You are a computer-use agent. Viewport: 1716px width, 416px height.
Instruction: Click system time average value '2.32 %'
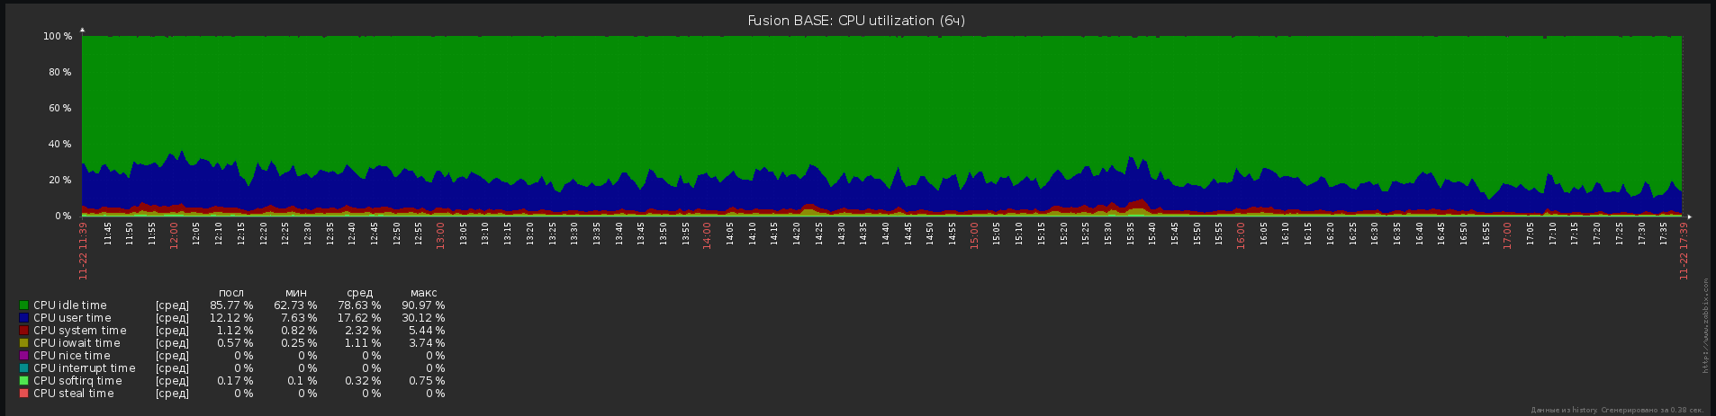click(363, 331)
